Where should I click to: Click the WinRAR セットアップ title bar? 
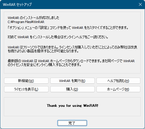68,4
